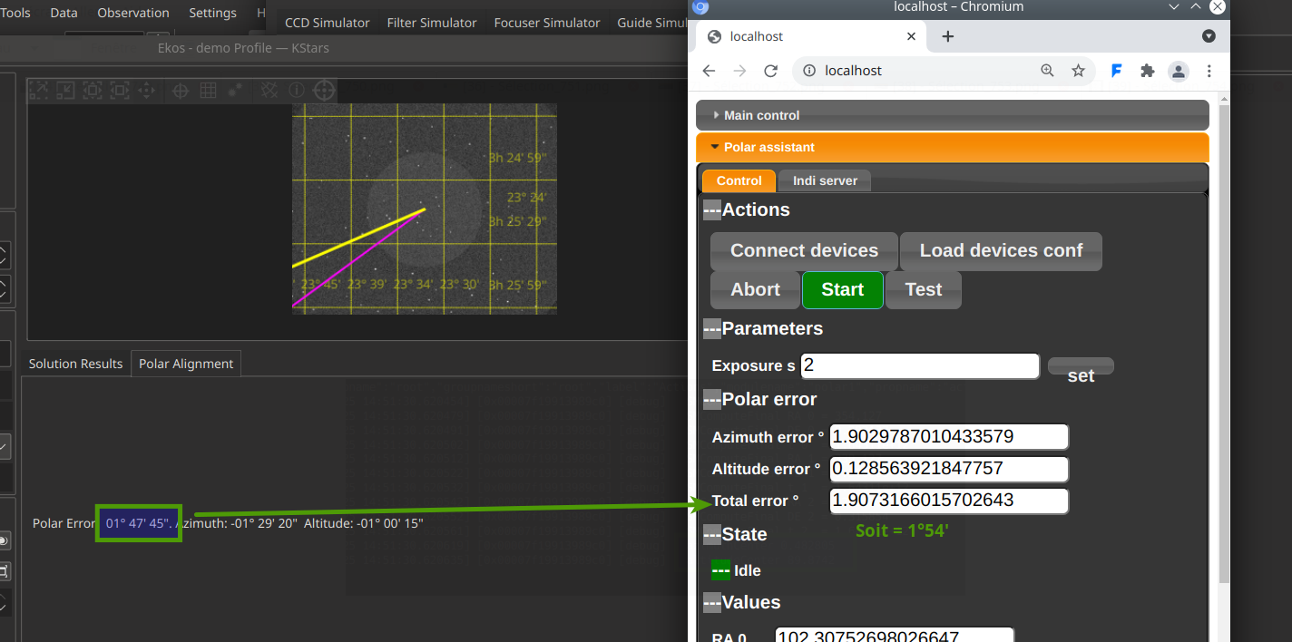Toggle equatorial grid lines in FITS viewer
The image size is (1292, 642).
click(x=269, y=90)
